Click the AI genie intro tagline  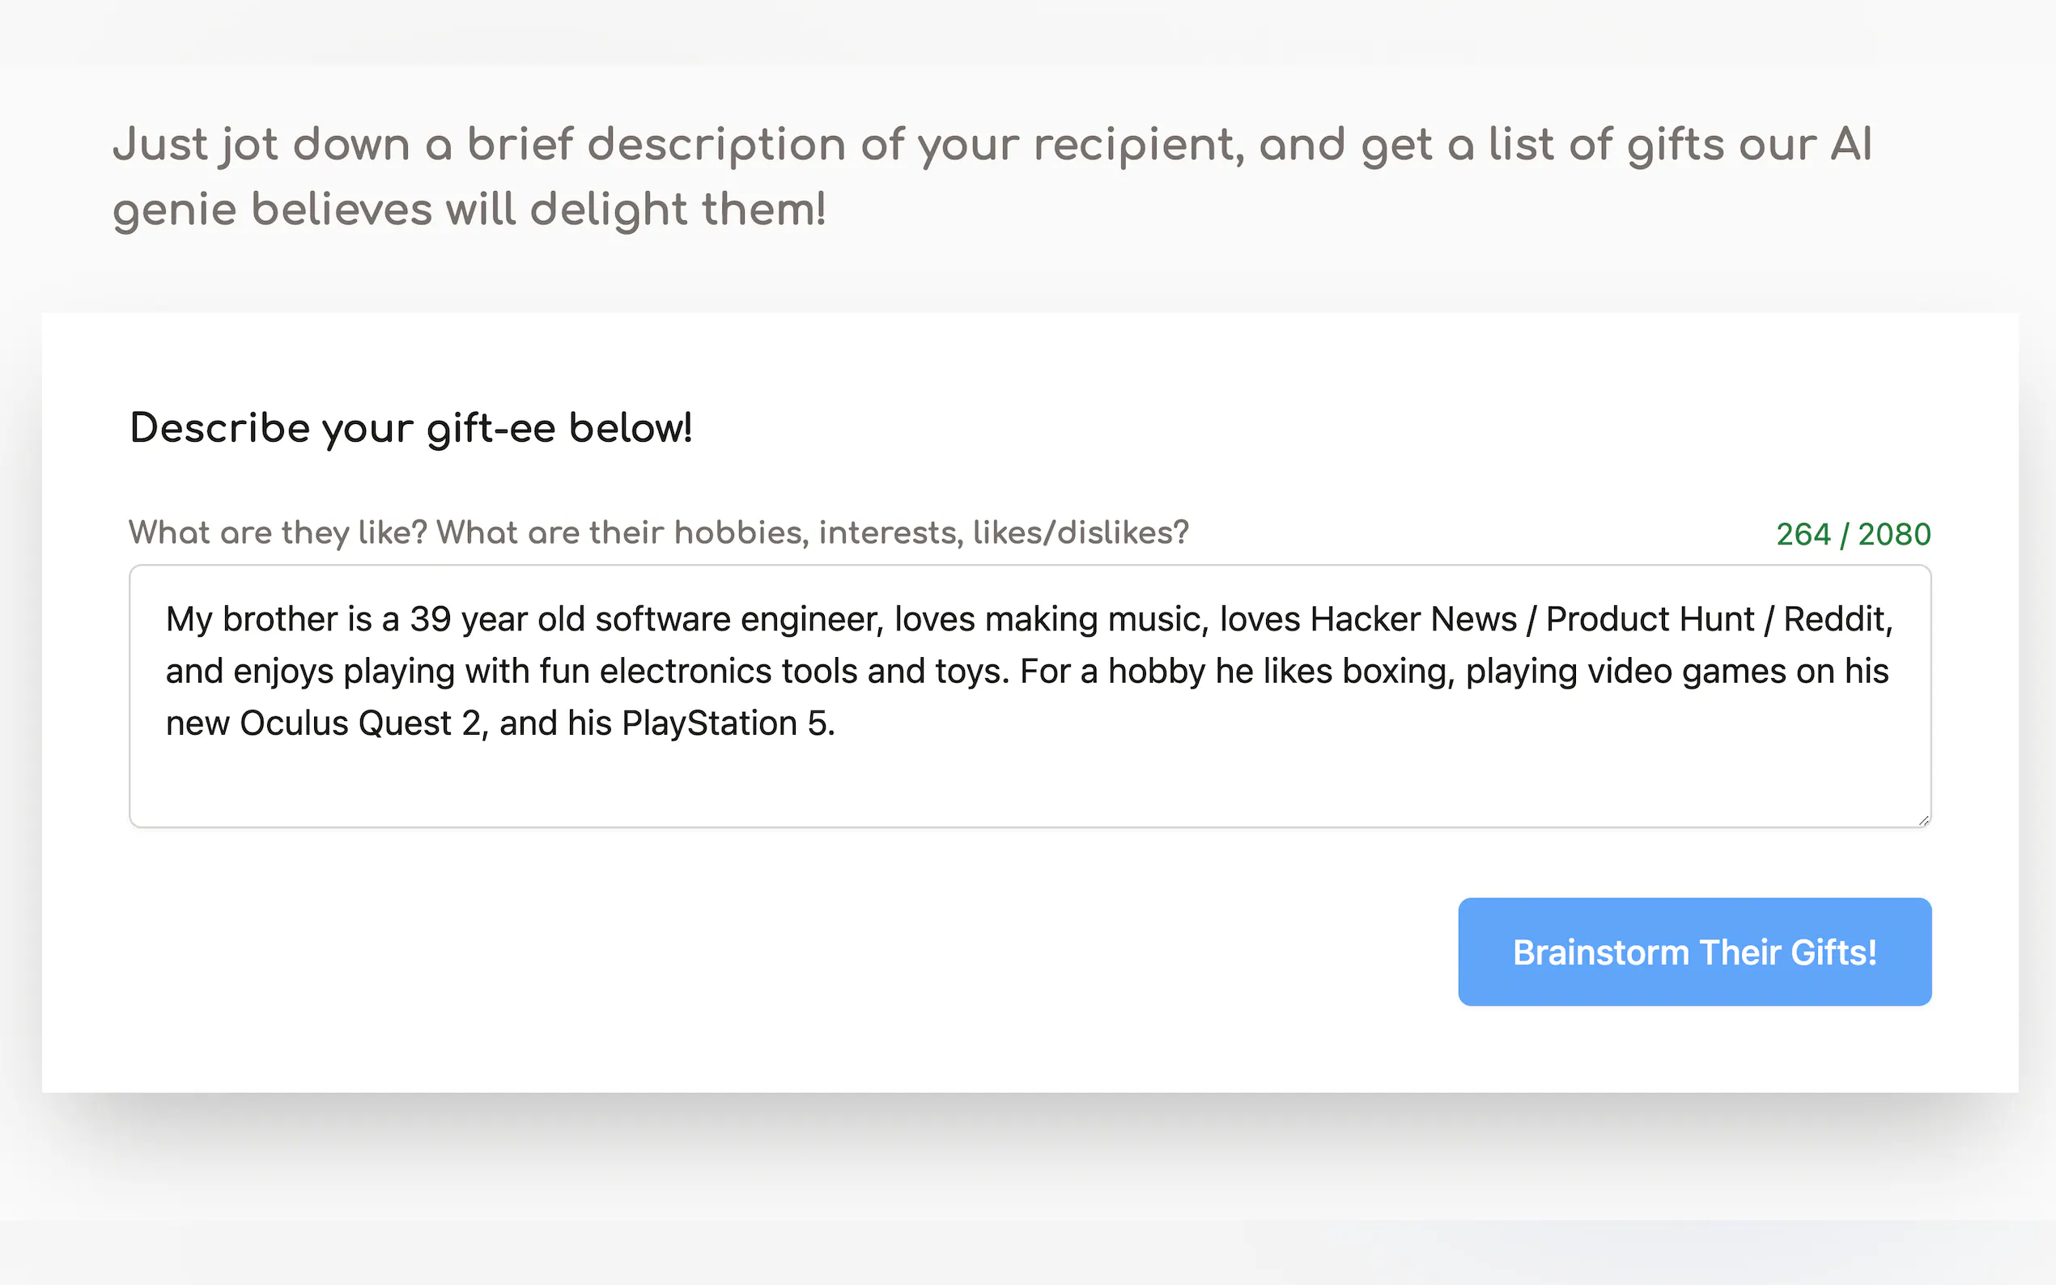[991, 176]
